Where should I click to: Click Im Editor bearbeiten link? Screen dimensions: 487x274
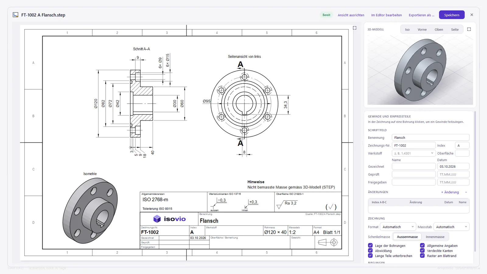pos(387,15)
